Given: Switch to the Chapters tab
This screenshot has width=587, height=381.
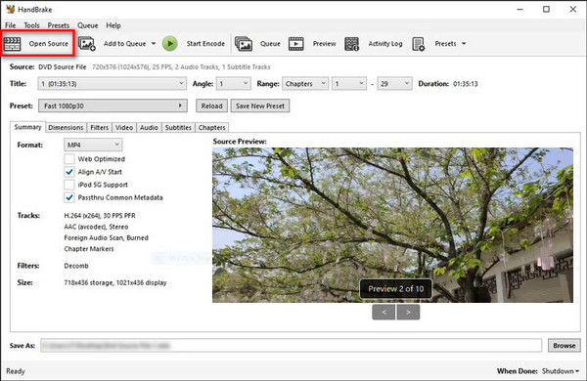Looking at the screenshot, I should [x=212, y=128].
